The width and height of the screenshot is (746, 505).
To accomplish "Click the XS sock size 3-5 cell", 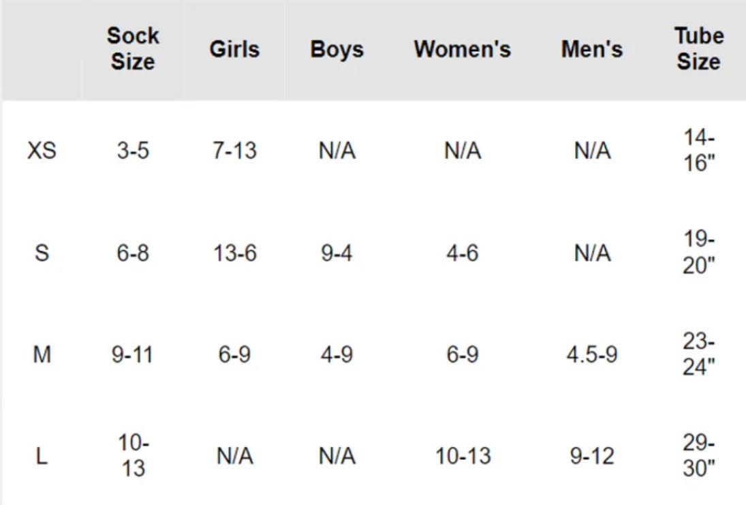I will [133, 151].
